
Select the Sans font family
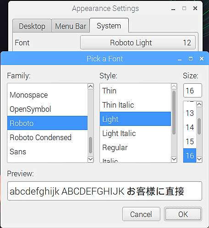coord(47,152)
